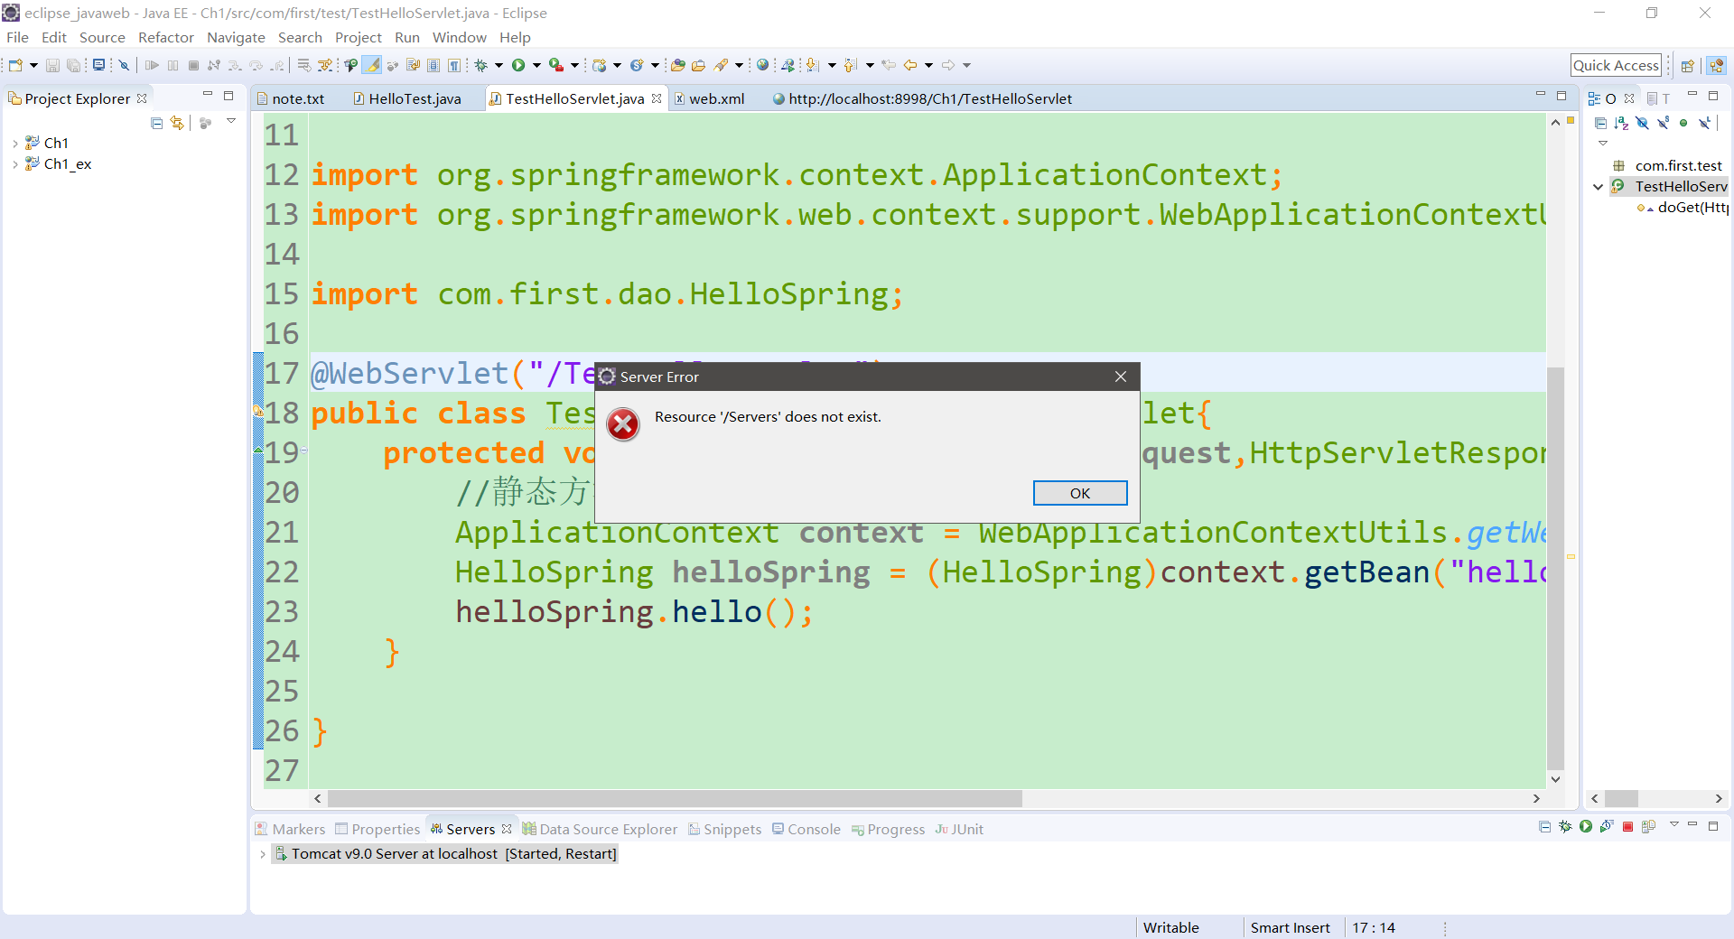This screenshot has height=939, width=1734.
Task: Open Quick Access
Action: coord(1617,65)
